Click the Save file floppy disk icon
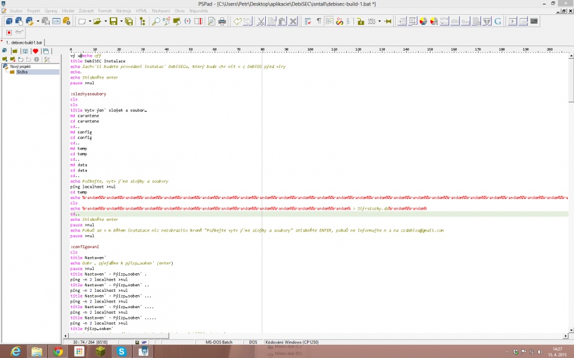The width and height of the screenshot is (574, 358). click(113, 21)
